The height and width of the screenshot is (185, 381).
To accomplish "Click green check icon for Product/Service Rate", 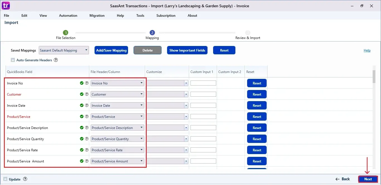I will pyautogui.click(x=82, y=150).
